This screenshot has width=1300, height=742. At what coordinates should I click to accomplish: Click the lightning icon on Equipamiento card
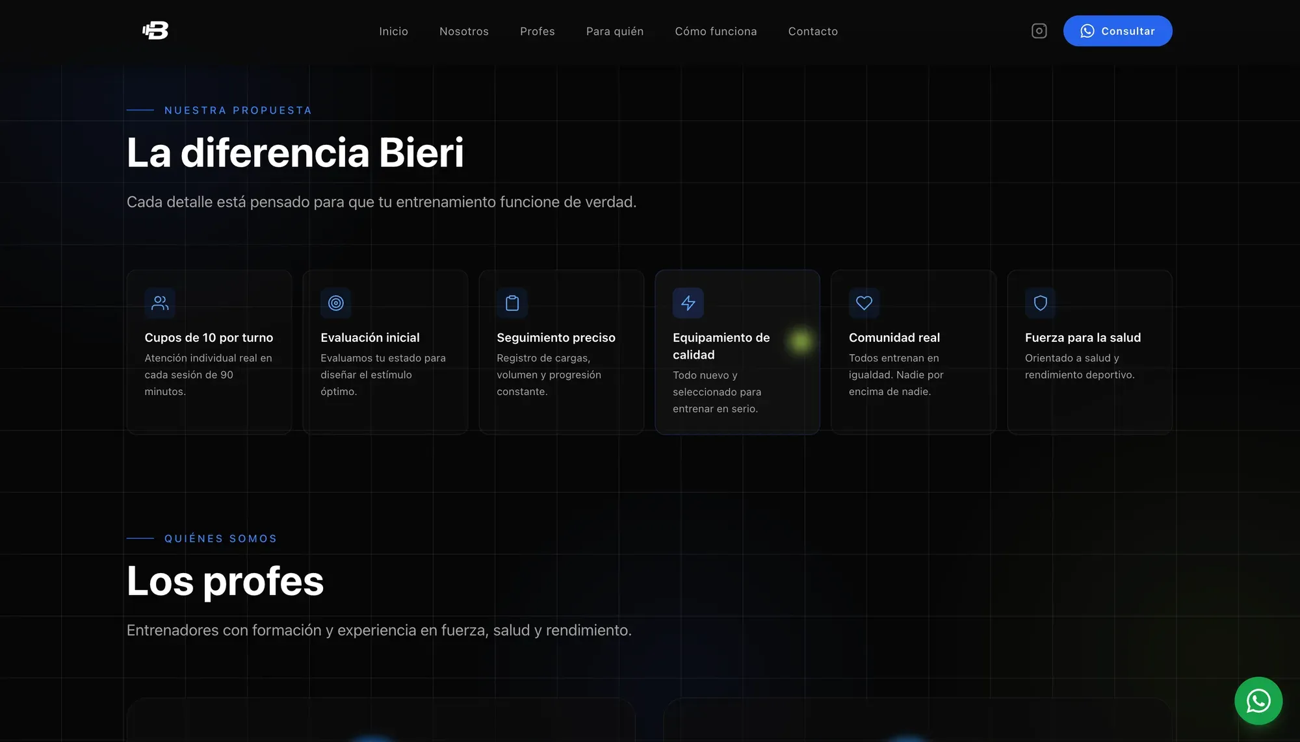coord(688,303)
